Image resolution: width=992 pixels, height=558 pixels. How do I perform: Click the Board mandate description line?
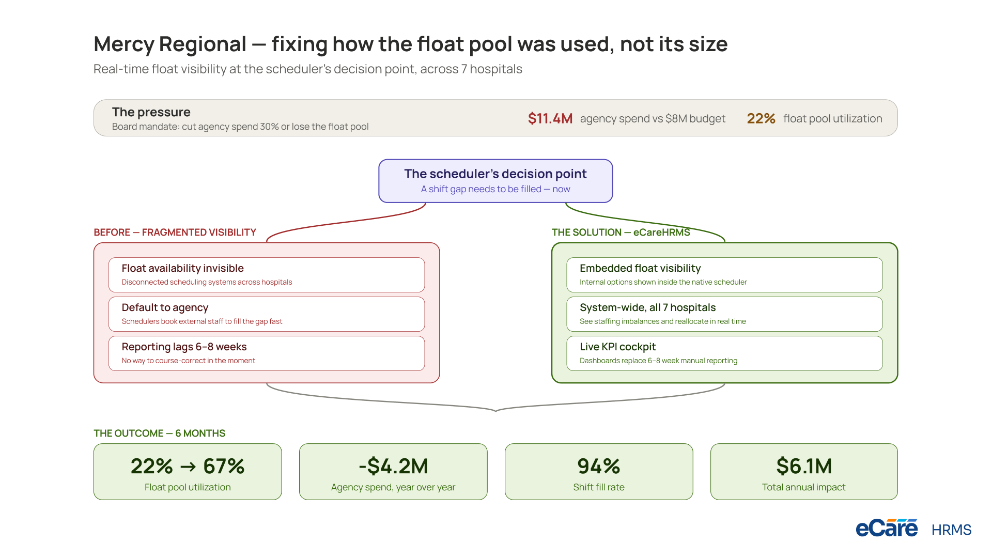(x=240, y=127)
